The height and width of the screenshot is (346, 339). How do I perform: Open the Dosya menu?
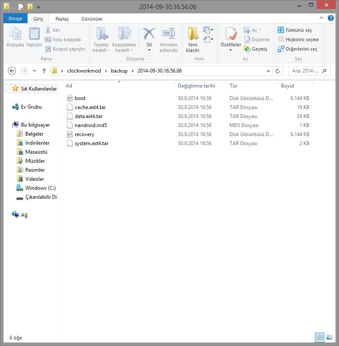tap(15, 19)
